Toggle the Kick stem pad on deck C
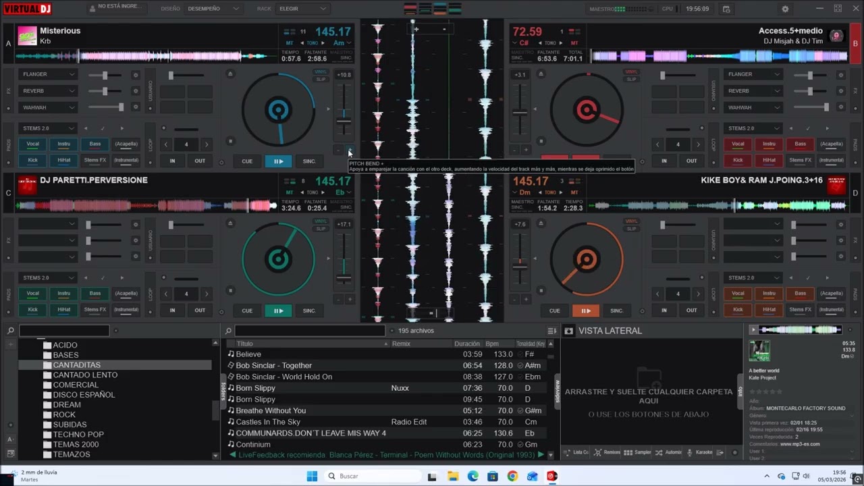Image resolution: width=864 pixels, height=486 pixels. pos(32,310)
